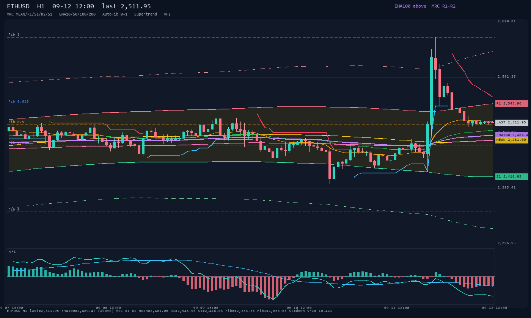Screen dimensions: 531x318
Task: Click the 09-12 12:00 time axis label
Action: [494, 308]
